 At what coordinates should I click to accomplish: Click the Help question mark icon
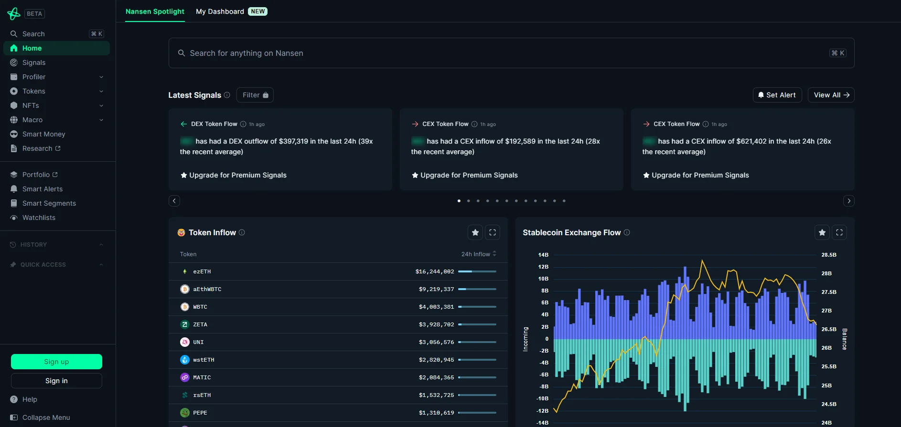click(14, 399)
